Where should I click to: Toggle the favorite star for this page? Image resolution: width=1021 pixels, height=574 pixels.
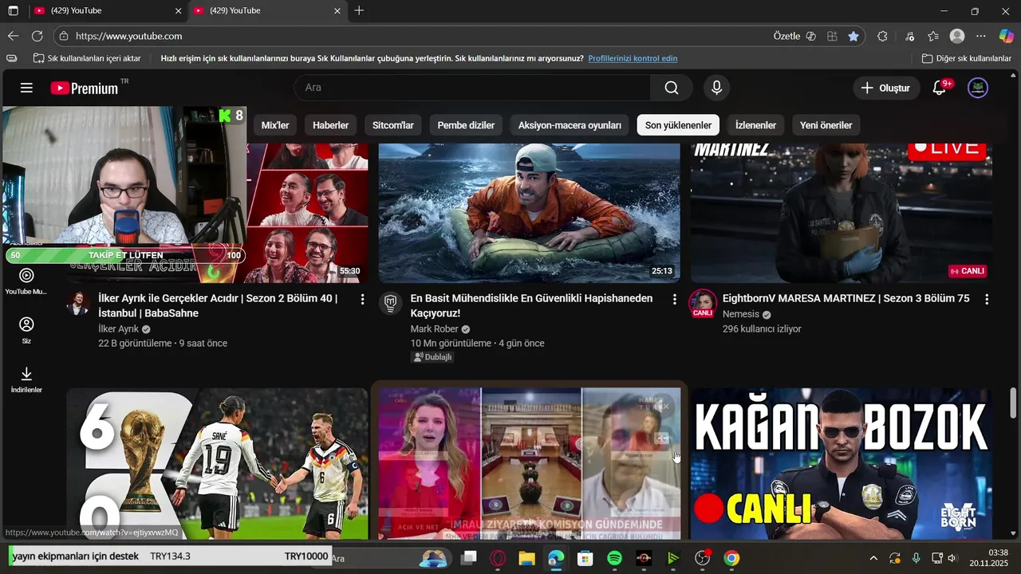tap(853, 36)
